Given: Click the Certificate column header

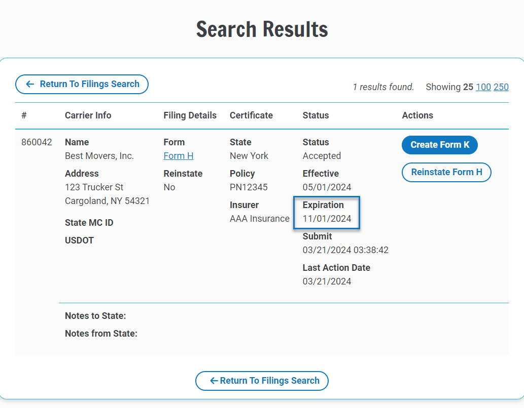Looking at the screenshot, I should click(251, 115).
